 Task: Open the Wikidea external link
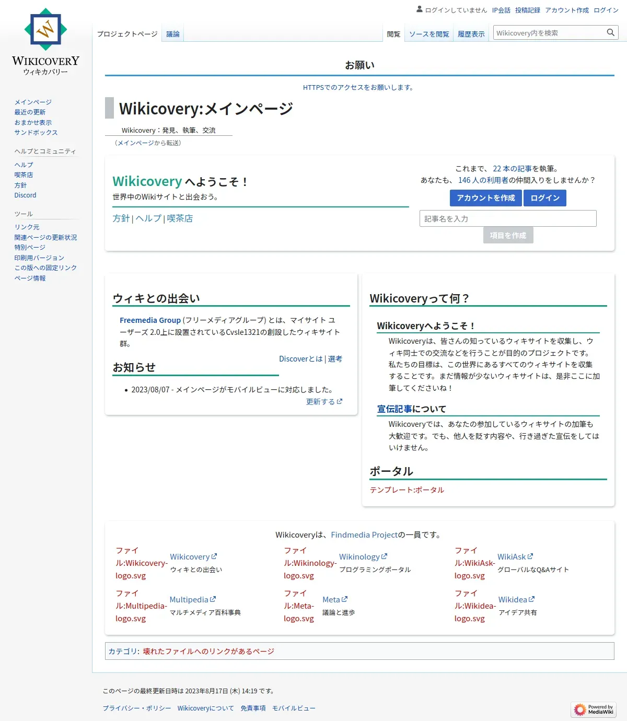pos(516,600)
